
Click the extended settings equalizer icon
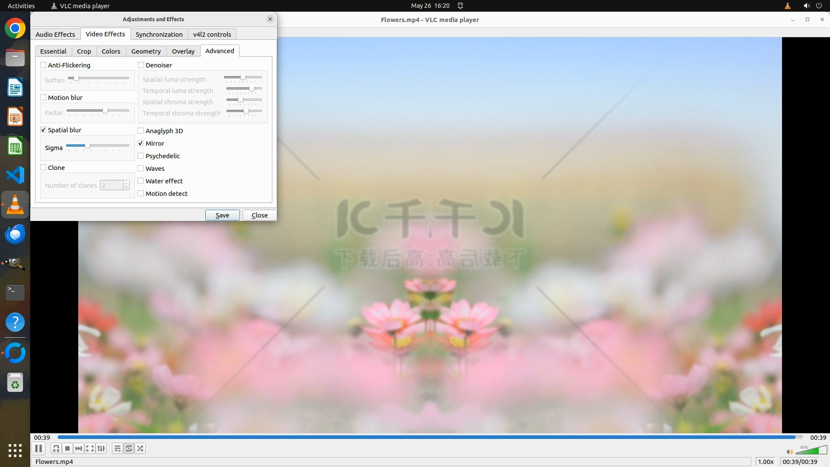coord(101,448)
